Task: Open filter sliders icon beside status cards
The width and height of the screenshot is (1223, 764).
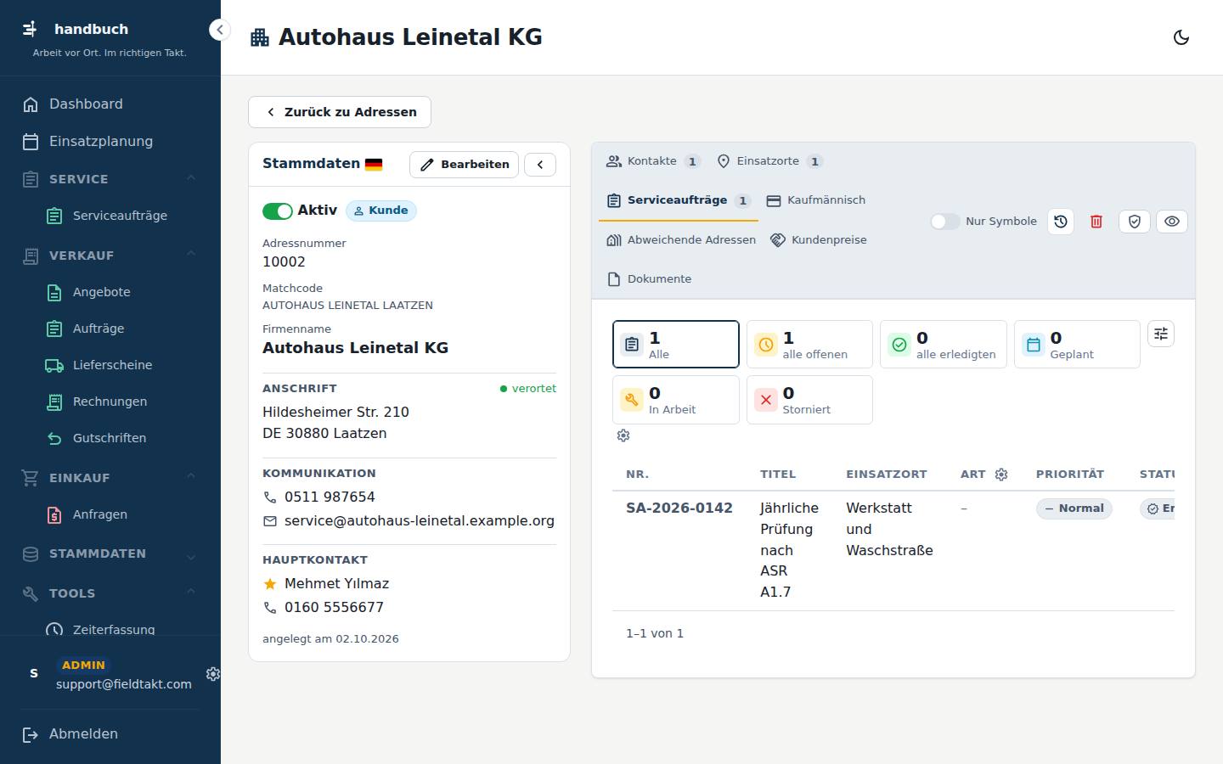Action: pos(1161,334)
